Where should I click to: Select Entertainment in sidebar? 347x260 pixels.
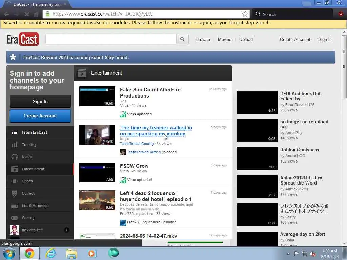pos(40,169)
